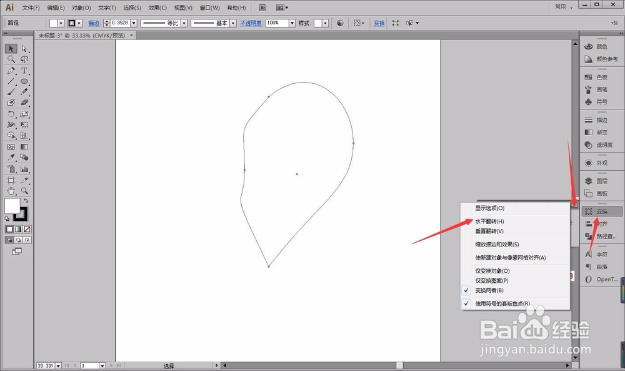
Task: Select the Paintbrush tool
Action: (x=11, y=92)
